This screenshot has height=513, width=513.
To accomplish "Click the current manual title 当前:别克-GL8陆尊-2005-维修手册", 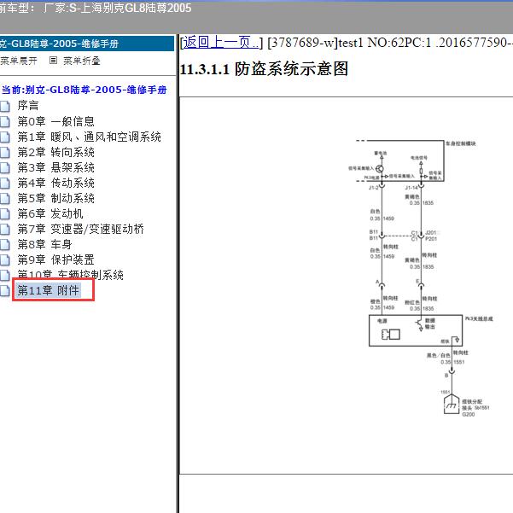I will [x=85, y=90].
